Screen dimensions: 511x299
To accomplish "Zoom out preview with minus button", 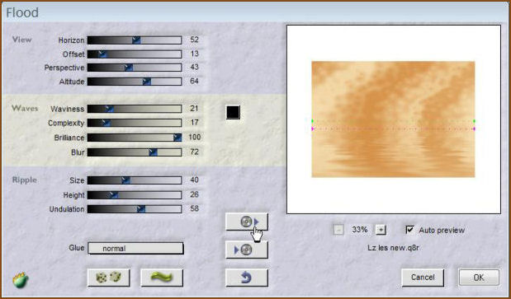I will 339,230.
